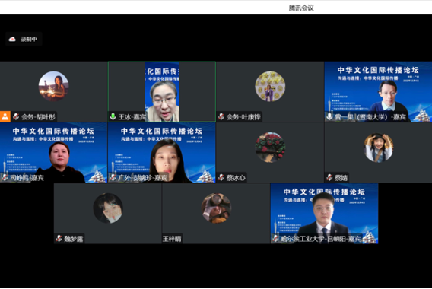Click muted mic icon of 蔡冰心
This screenshot has width=432, height=289.
(x=221, y=178)
